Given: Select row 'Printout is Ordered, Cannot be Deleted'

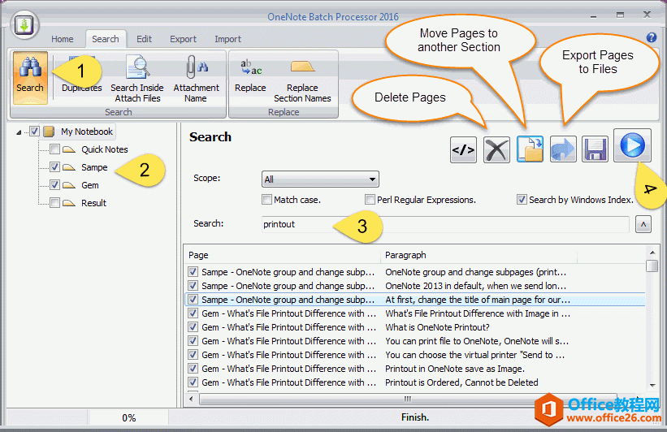Looking at the screenshot, I should (415, 382).
